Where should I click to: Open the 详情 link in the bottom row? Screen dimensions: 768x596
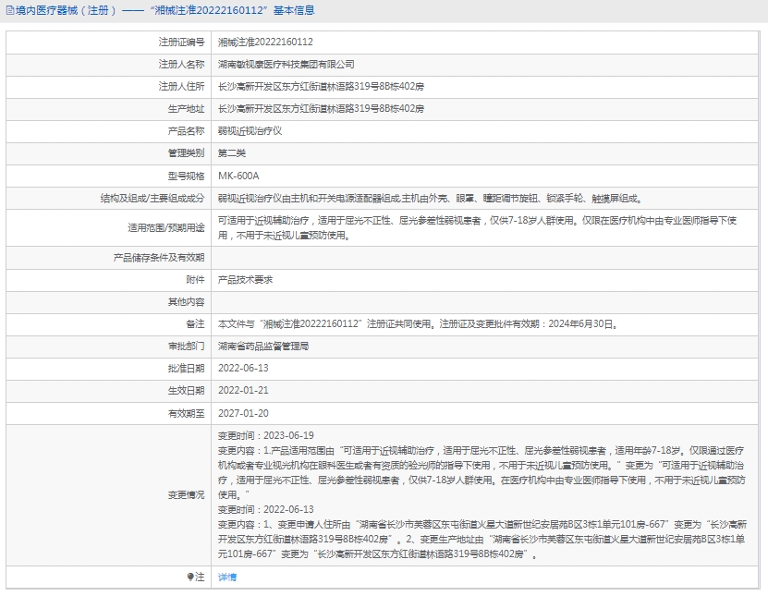point(226,577)
